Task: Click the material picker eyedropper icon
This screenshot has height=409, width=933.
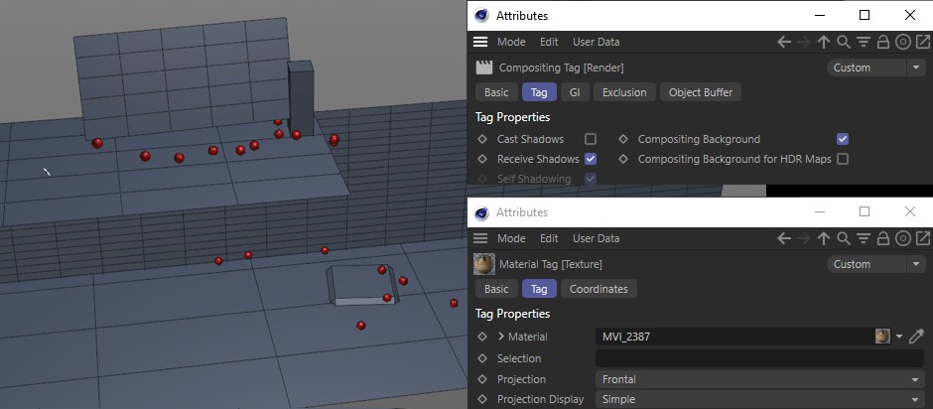Action: pyautogui.click(x=916, y=337)
